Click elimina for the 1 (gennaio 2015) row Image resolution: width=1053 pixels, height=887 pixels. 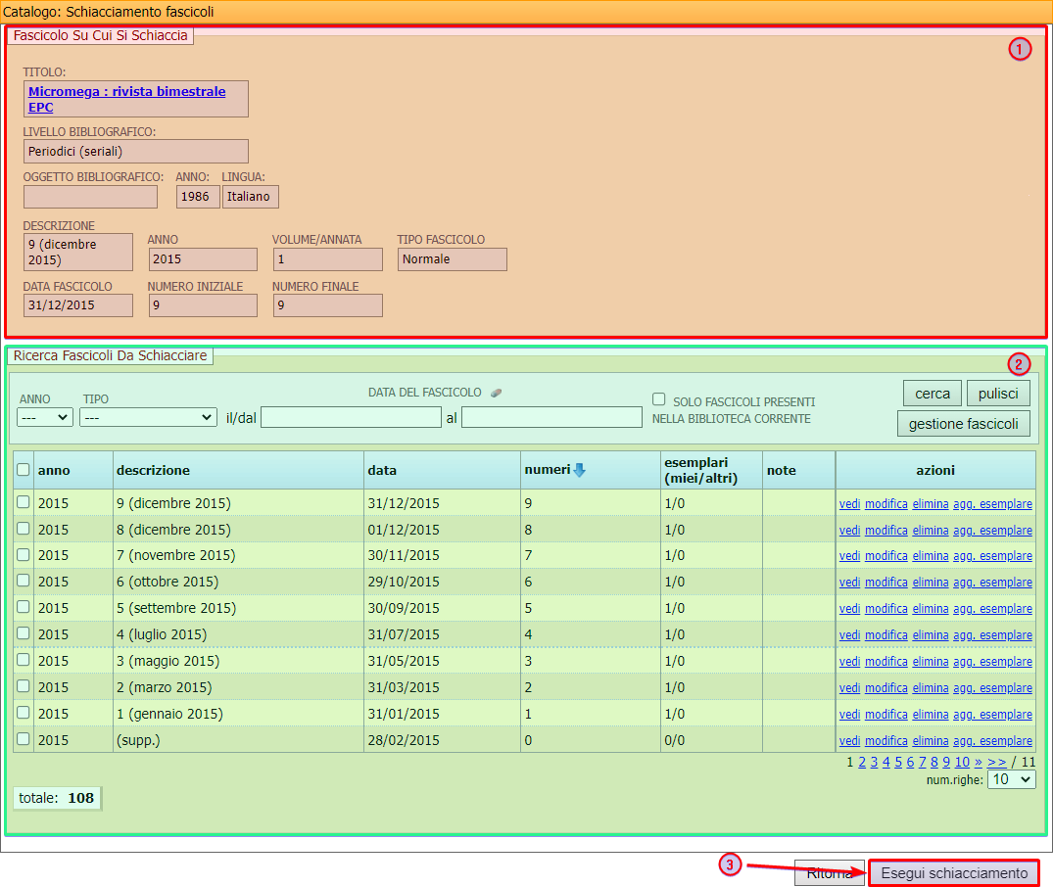[x=931, y=715]
